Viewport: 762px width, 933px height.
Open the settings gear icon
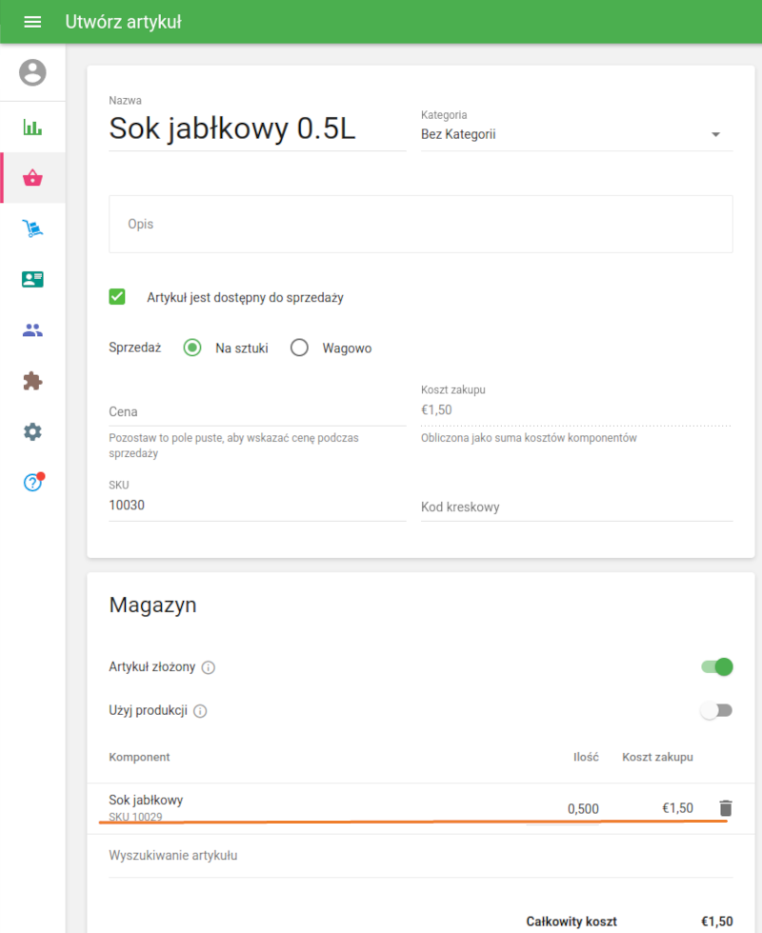[x=32, y=431]
